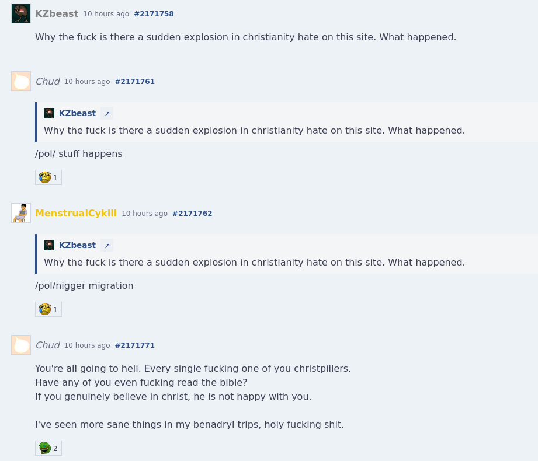The height and width of the screenshot is (461, 538).
Task: Open the KZbeast username profile link
Action: (57, 13)
